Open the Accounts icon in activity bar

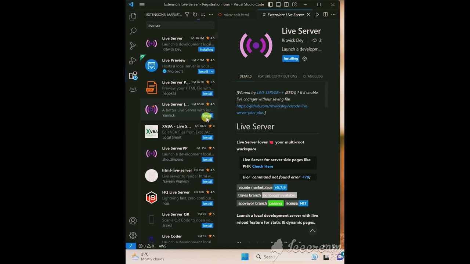133,221
